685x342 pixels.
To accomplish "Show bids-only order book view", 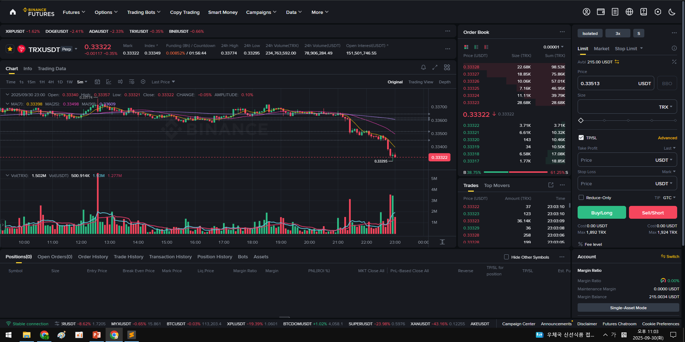I will [476, 47].
